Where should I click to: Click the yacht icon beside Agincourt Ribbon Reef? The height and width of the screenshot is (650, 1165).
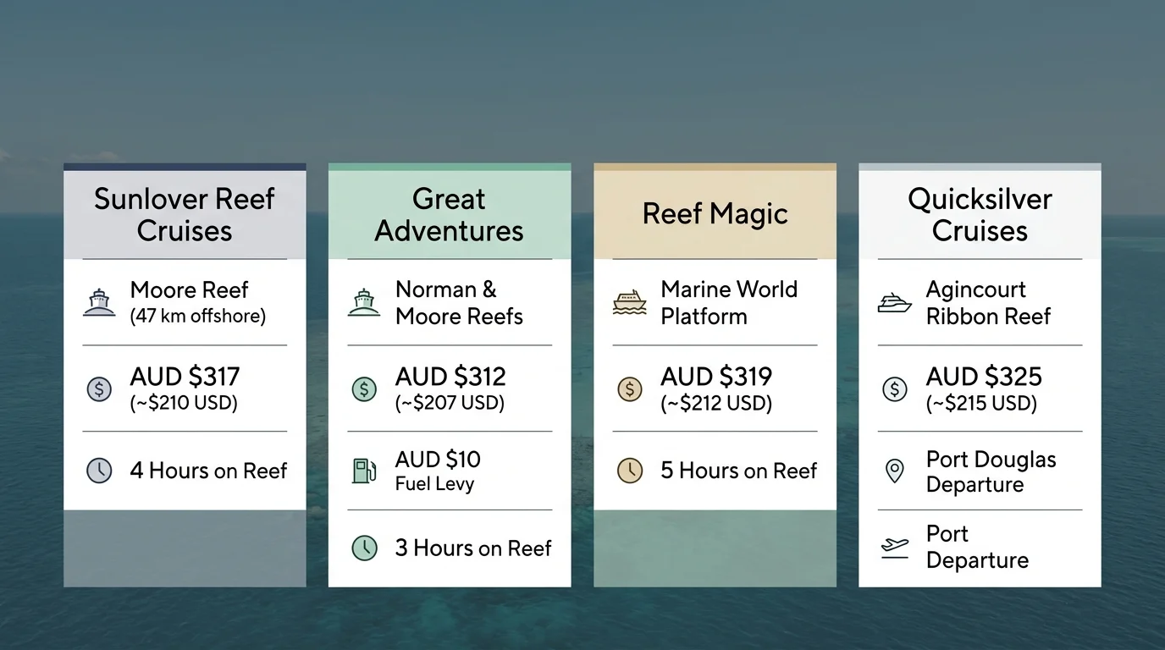coord(895,303)
